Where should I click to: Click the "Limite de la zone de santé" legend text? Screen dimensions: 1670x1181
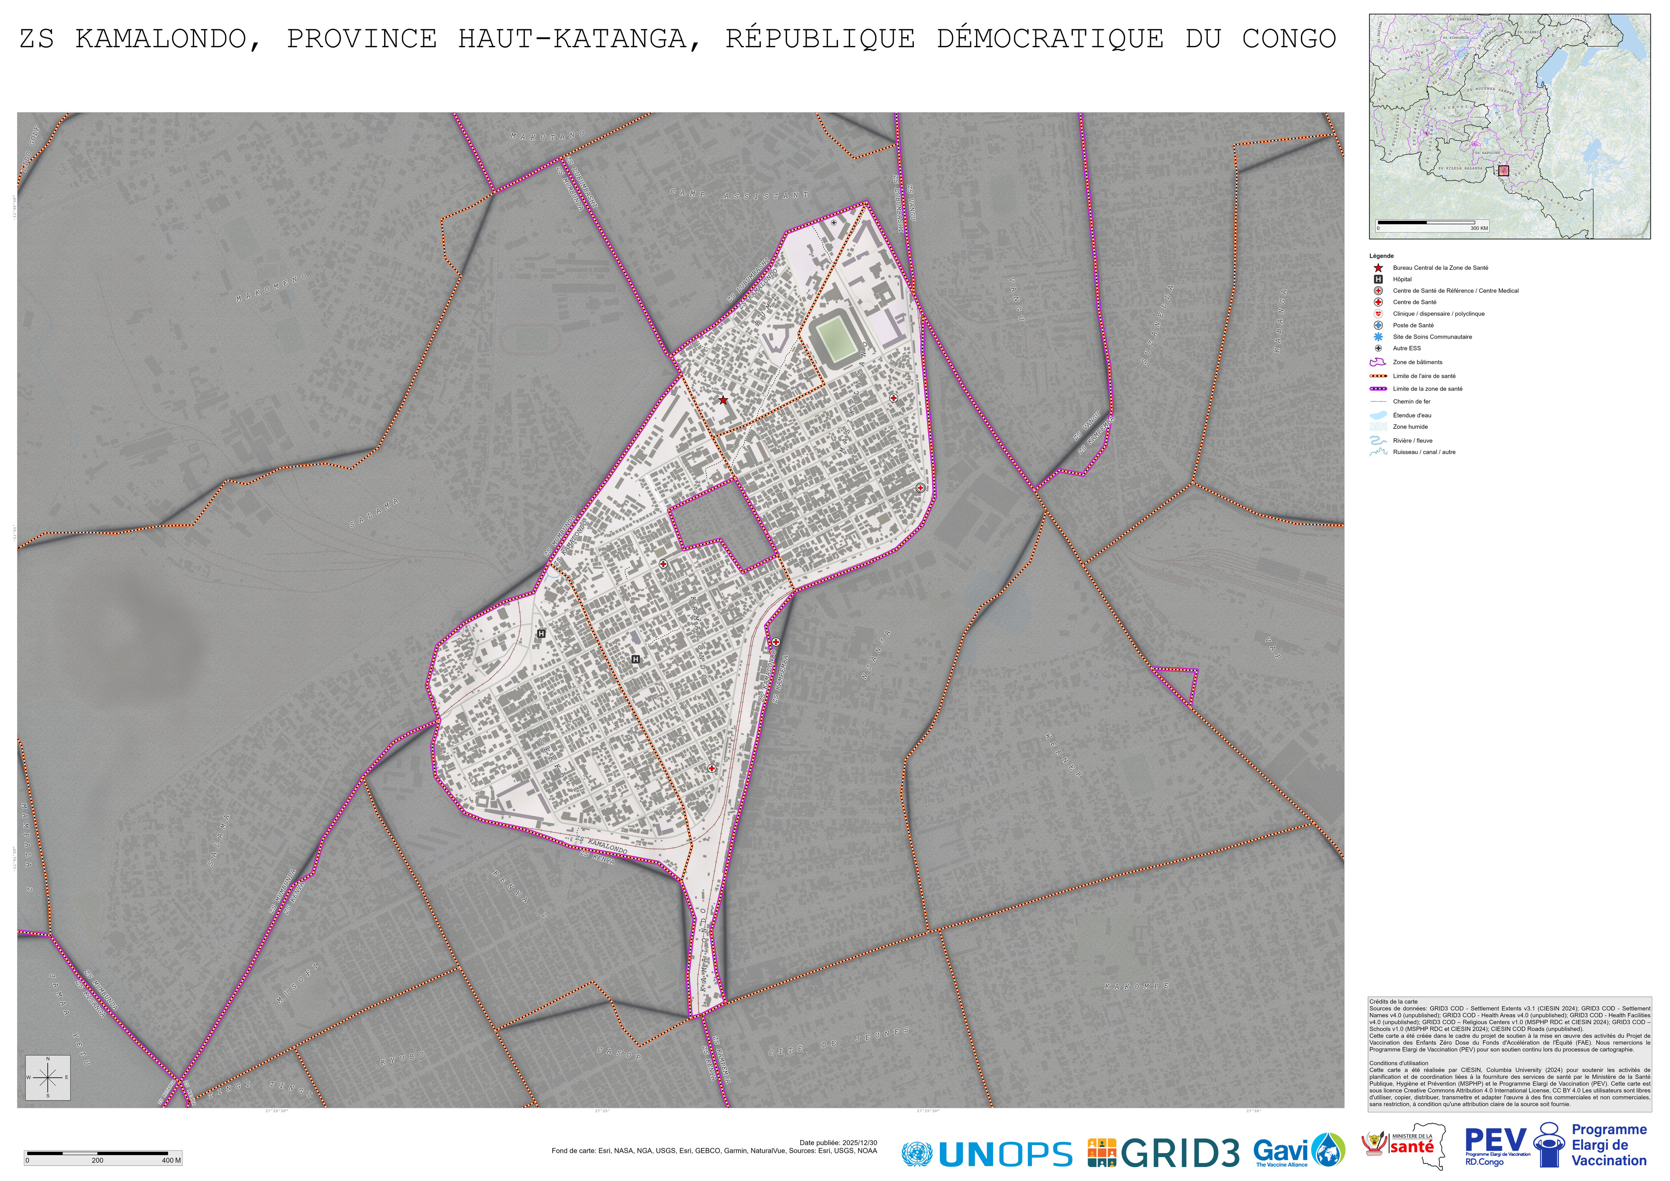[x=1427, y=389]
